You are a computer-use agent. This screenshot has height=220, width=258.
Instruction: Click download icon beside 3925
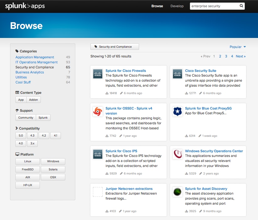186,211
